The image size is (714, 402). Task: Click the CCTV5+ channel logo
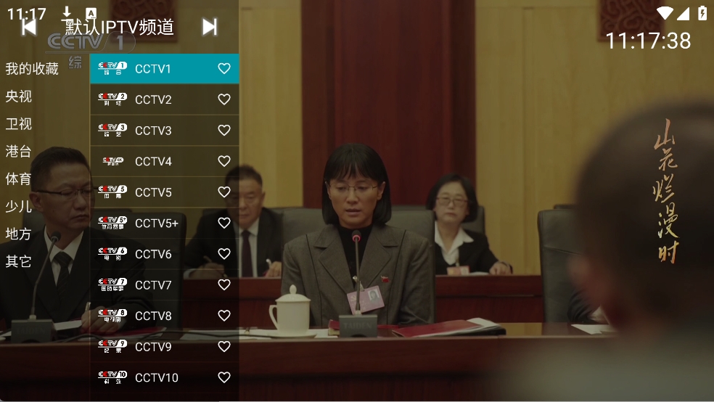112,223
